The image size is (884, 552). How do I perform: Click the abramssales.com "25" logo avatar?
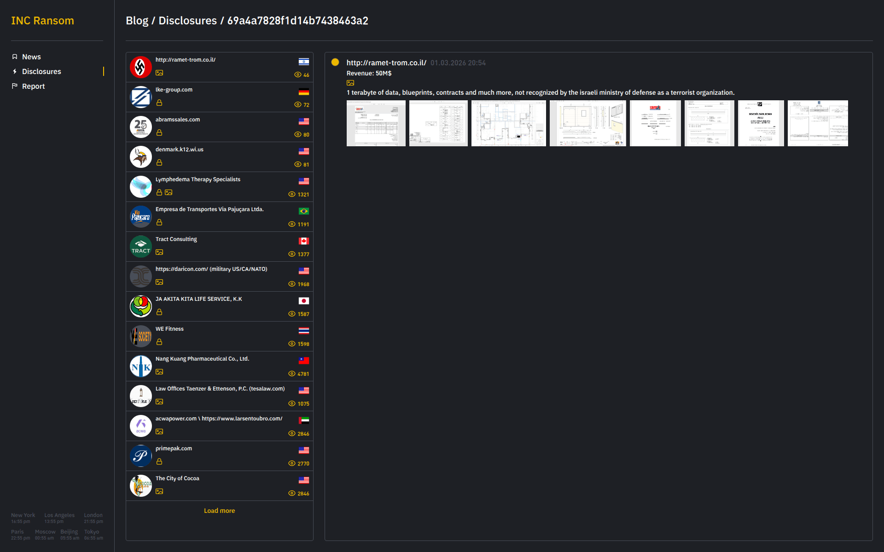pyautogui.click(x=141, y=127)
